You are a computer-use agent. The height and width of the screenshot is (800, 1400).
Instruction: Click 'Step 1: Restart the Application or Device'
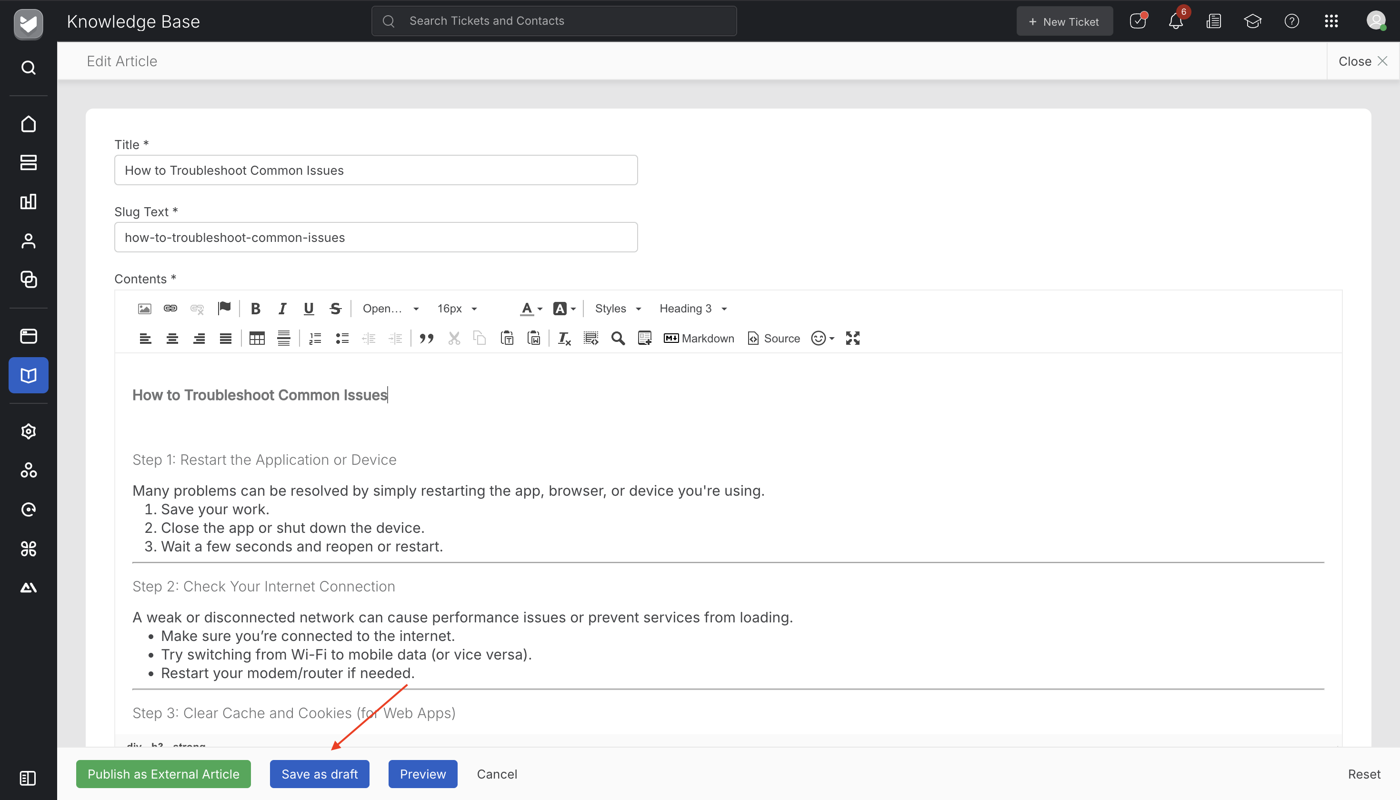click(264, 460)
